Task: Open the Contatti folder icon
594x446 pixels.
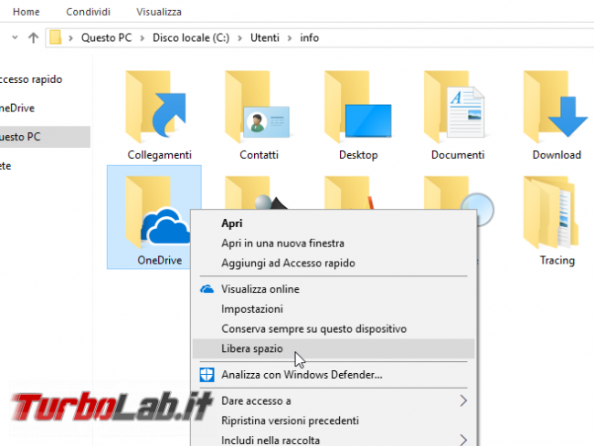Action: [x=257, y=107]
